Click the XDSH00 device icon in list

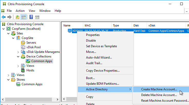pyautogui.click(x=70, y=31)
